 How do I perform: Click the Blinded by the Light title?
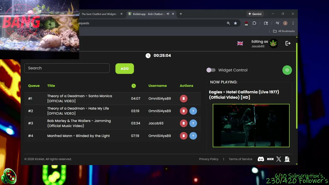click(x=78, y=136)
